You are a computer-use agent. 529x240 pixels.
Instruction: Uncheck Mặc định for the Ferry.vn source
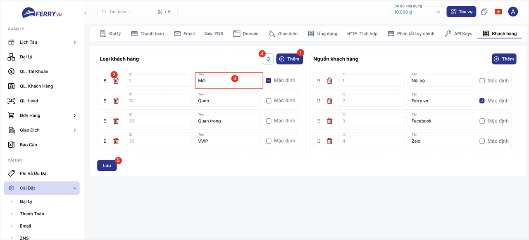point(482,101)
